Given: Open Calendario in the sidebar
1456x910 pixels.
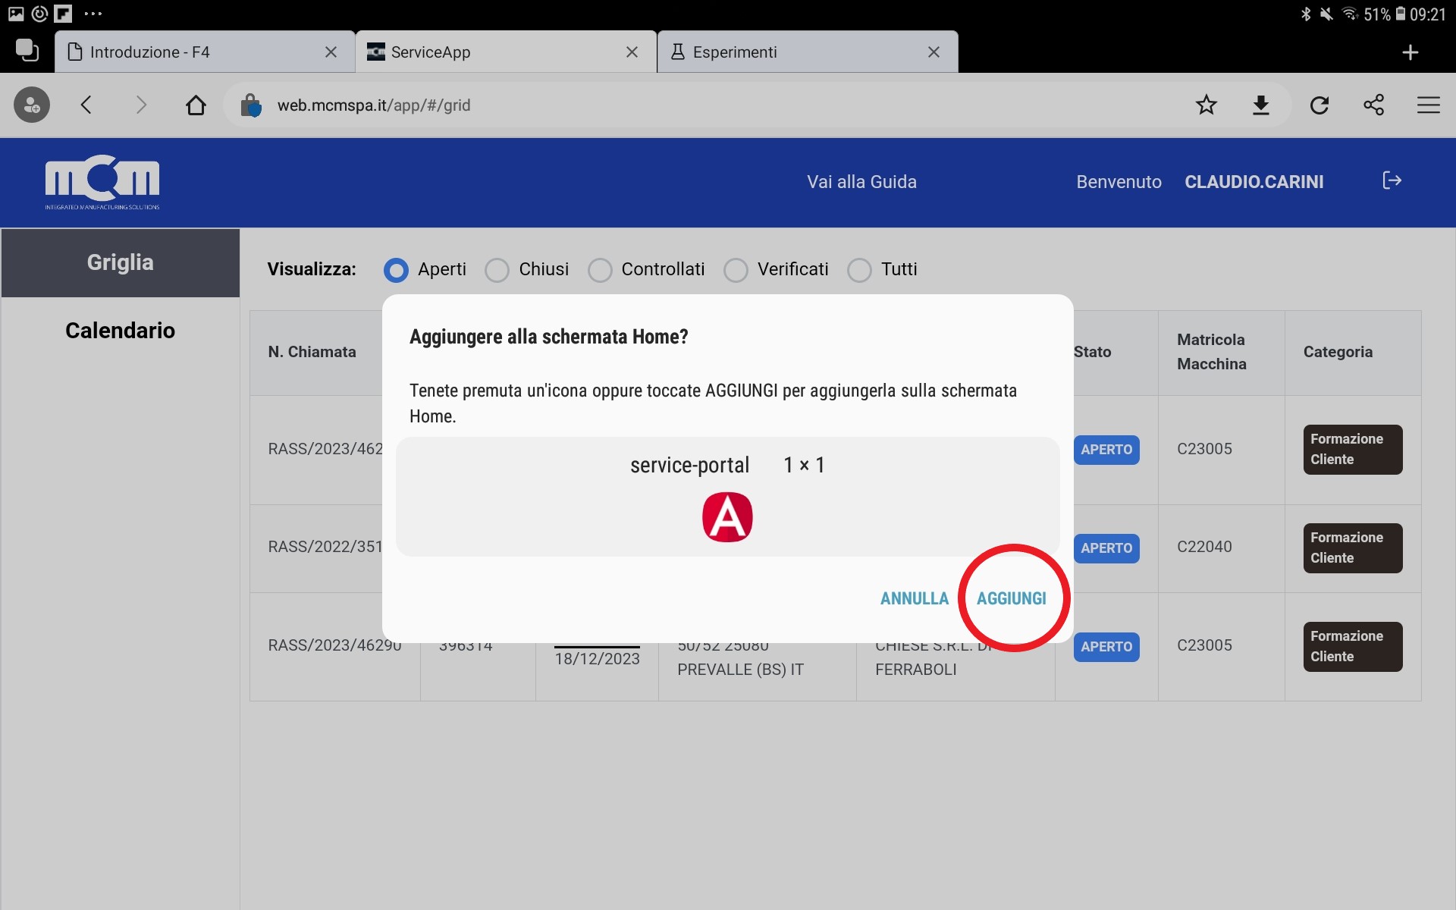Looking at the screenshot, I should [x=120, y=331].
